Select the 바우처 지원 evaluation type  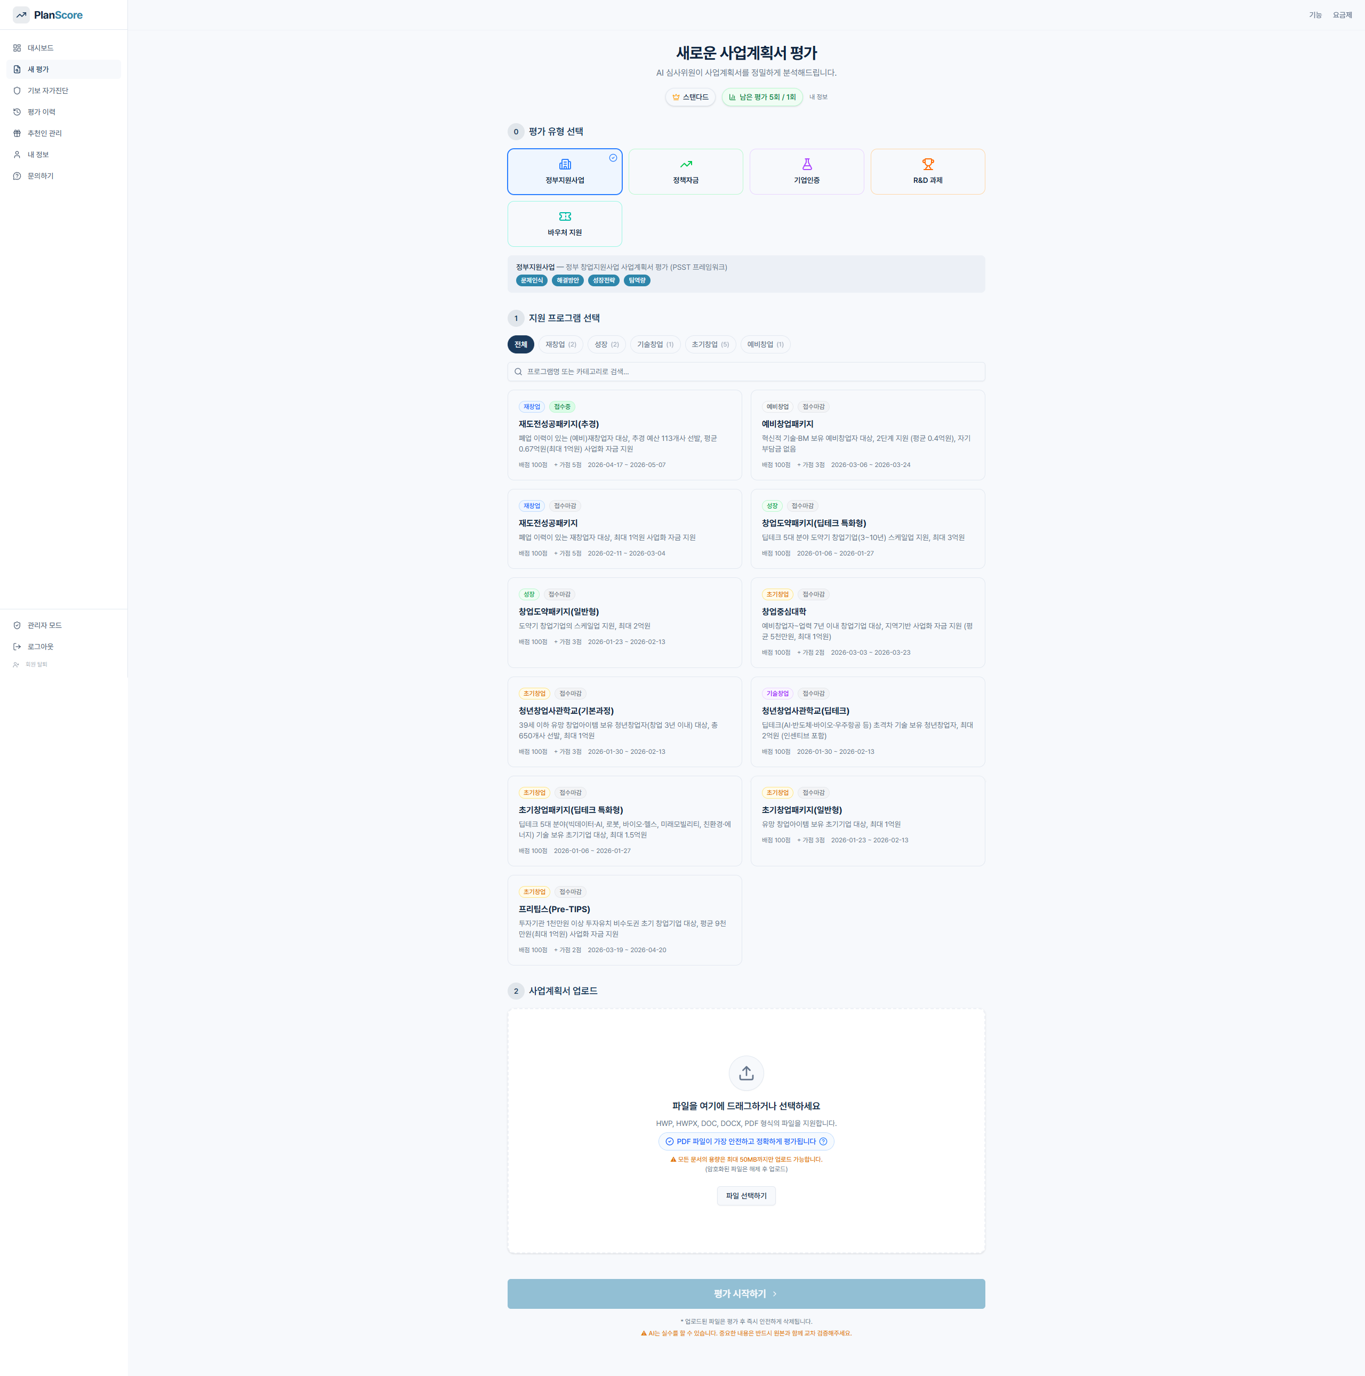coord(564,223)
